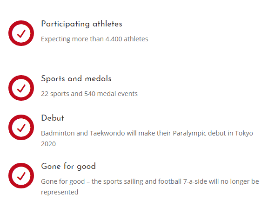The width and height of the screenshot is (261, 200).
Task: Click the Badminton and Taekwondo debut sentence
Action: coord(147,138)
